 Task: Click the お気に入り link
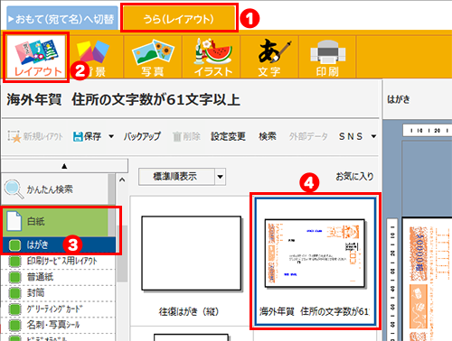pyautogui.click(x=354, y=176)
